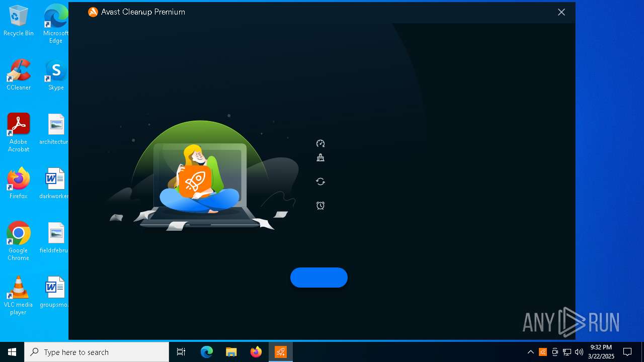Select VLC media player shortcut
This screenshot has width=644, height=362.
tap(19, 296)
